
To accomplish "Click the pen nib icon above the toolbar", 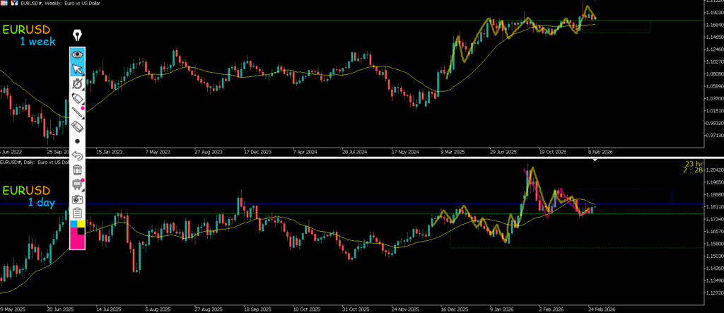I will coord(77,35).
